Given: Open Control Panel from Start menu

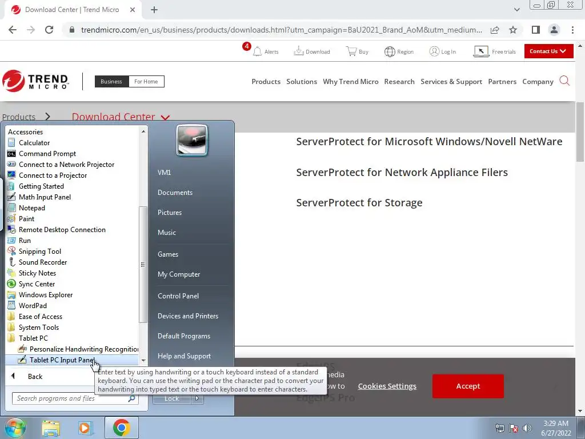Looking at the screenshot, I should click(x=178, y=296).
